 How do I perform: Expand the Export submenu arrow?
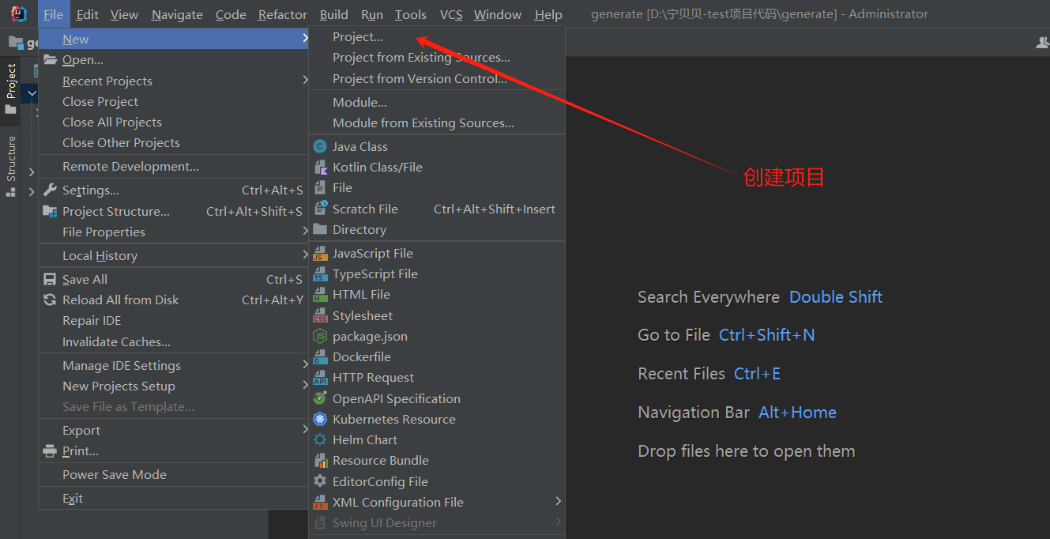coord(305,430)
